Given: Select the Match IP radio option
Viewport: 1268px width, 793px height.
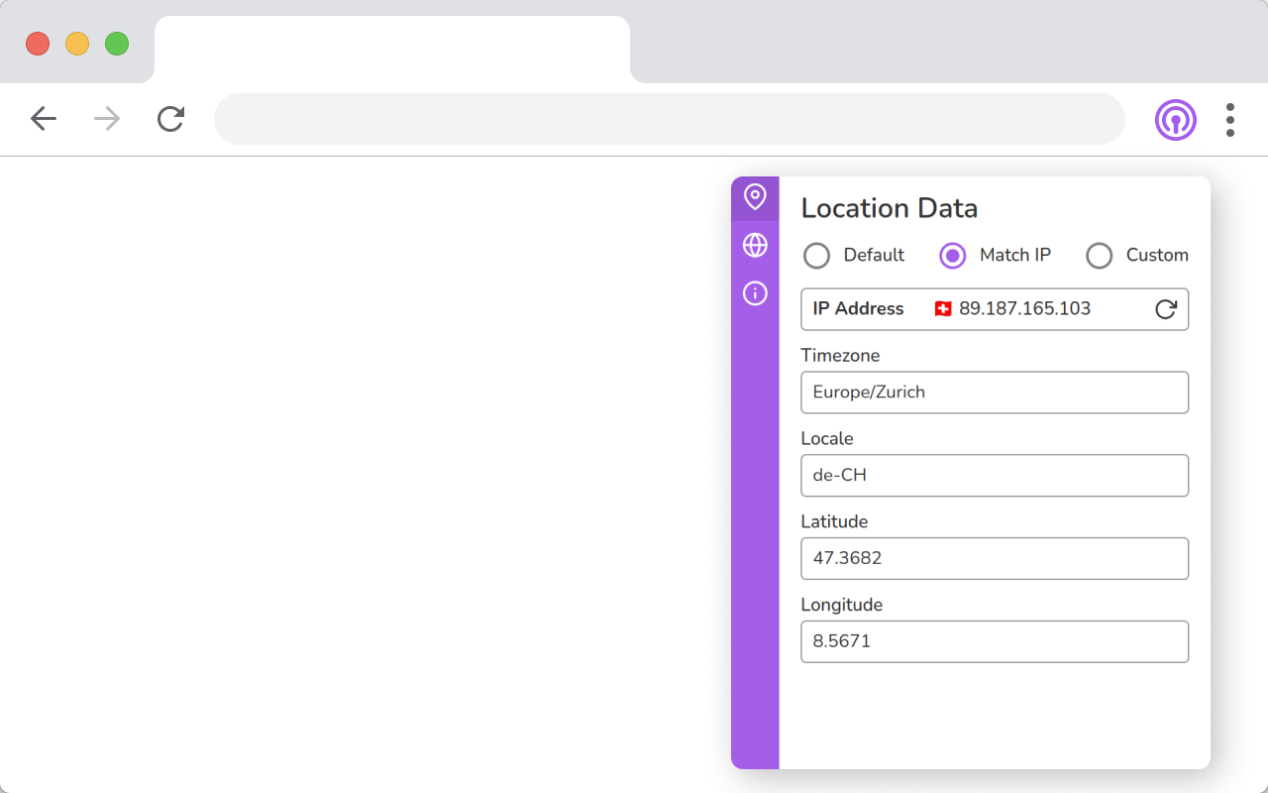Looking at the screenshot, I should tap(952, 256).
